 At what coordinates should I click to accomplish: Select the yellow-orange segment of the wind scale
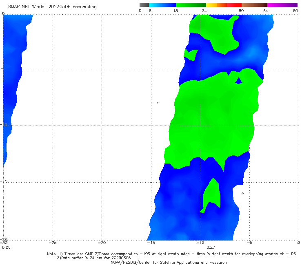[x=216, y=5]
